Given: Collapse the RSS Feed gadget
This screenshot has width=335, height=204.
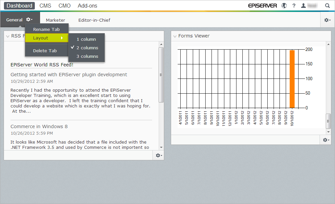Looking at the screenshot, I should click(x=8, y=36).
